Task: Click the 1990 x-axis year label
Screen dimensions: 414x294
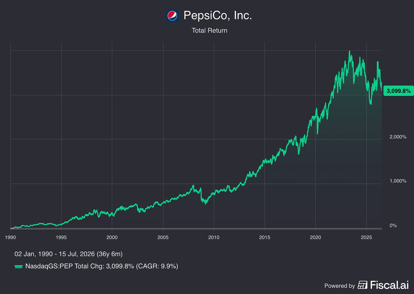Action: tap(11, 237)
